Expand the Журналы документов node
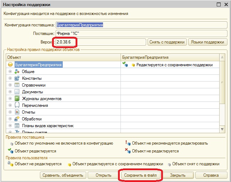231x182 pixels. (x=10, y=99)
